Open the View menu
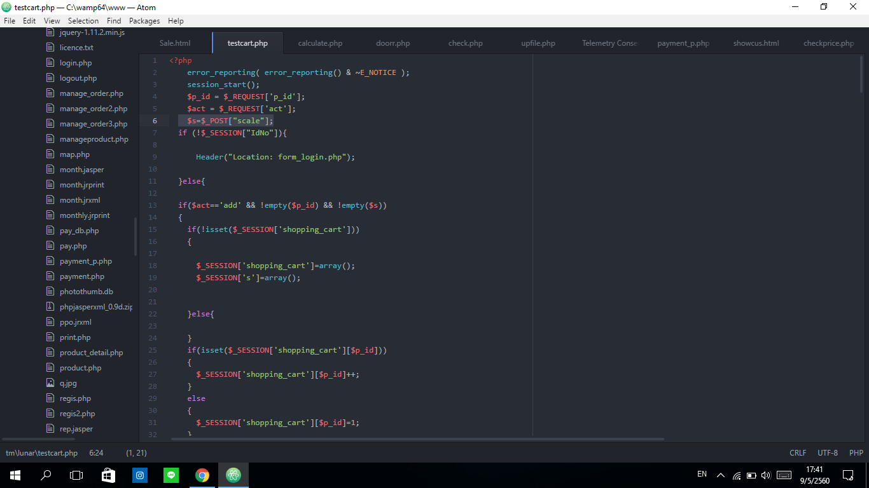Image resolution: width=869 pixels, height=488 pixels. pyautogui.click(x=52, y=21)
